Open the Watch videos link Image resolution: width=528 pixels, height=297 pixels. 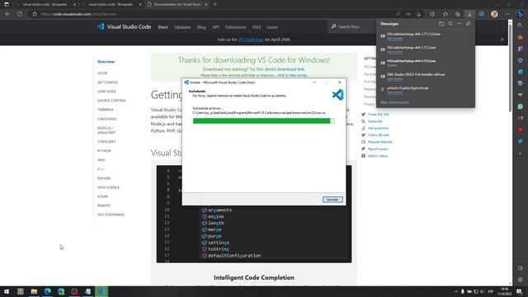pos(378,156)
